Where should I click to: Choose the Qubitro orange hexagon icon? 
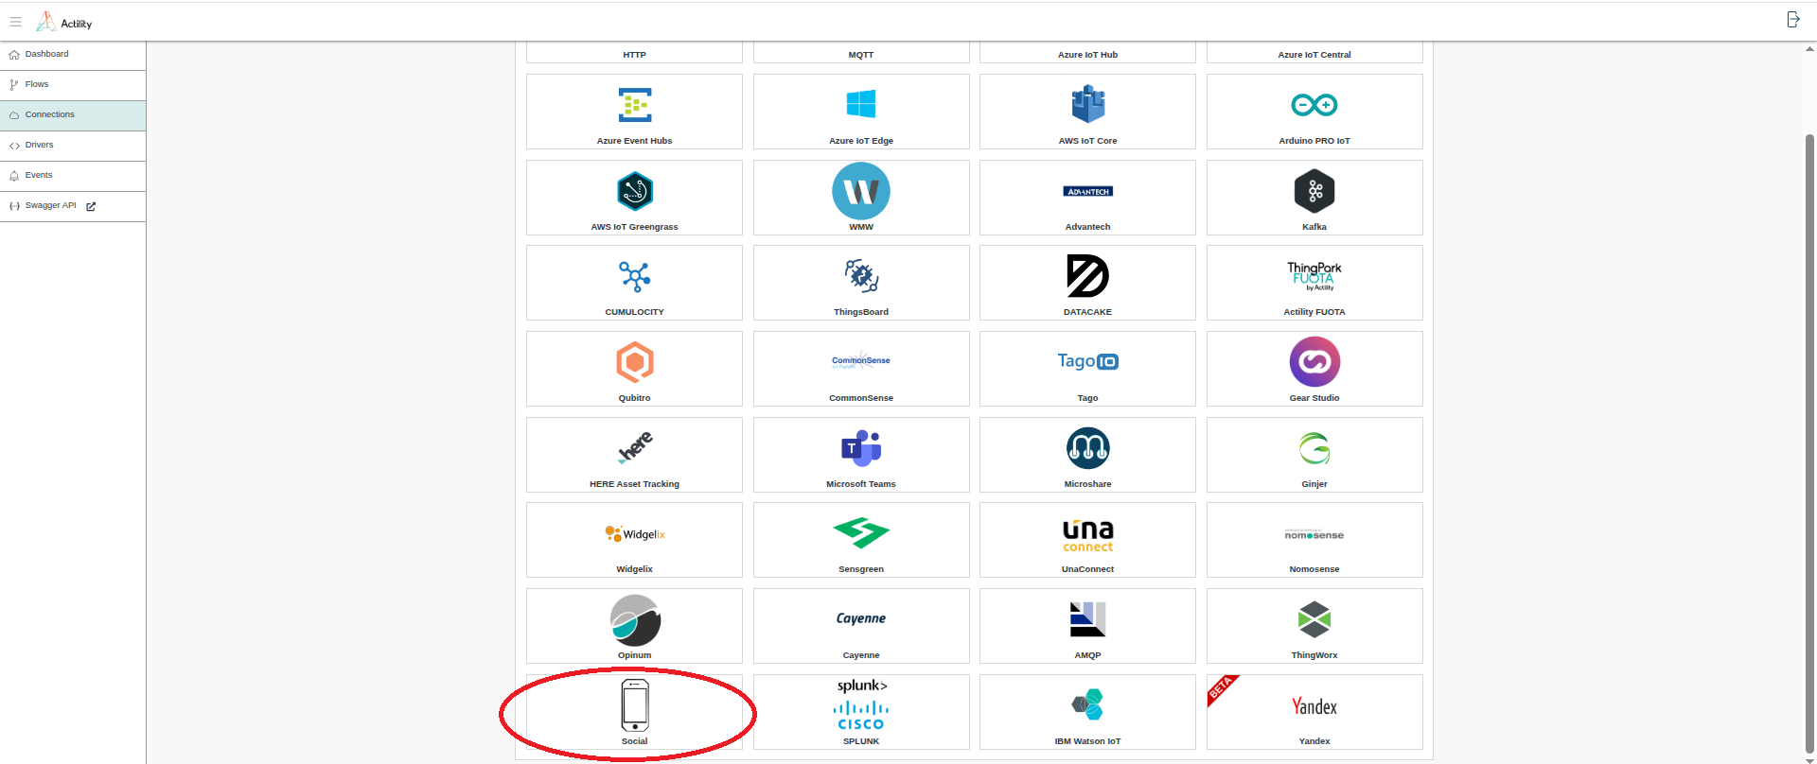(634, 362)
